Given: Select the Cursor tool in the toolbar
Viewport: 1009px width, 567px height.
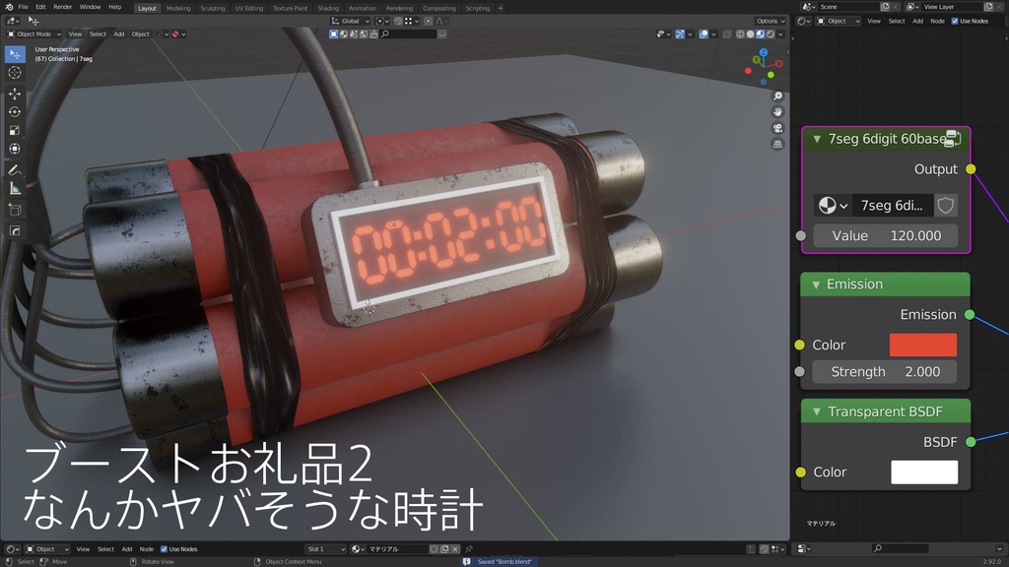Looking at the screenshot, I should [14, 74].
